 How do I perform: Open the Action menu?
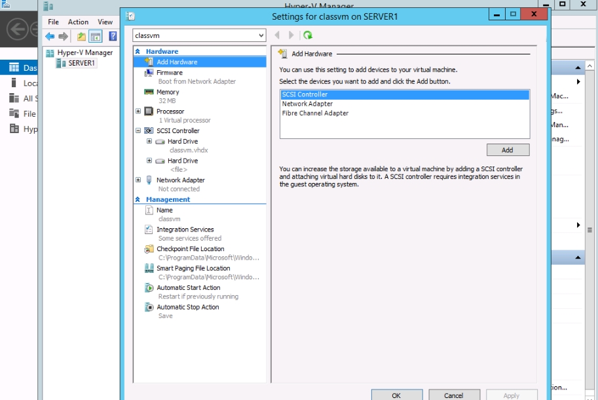point(78,22)
